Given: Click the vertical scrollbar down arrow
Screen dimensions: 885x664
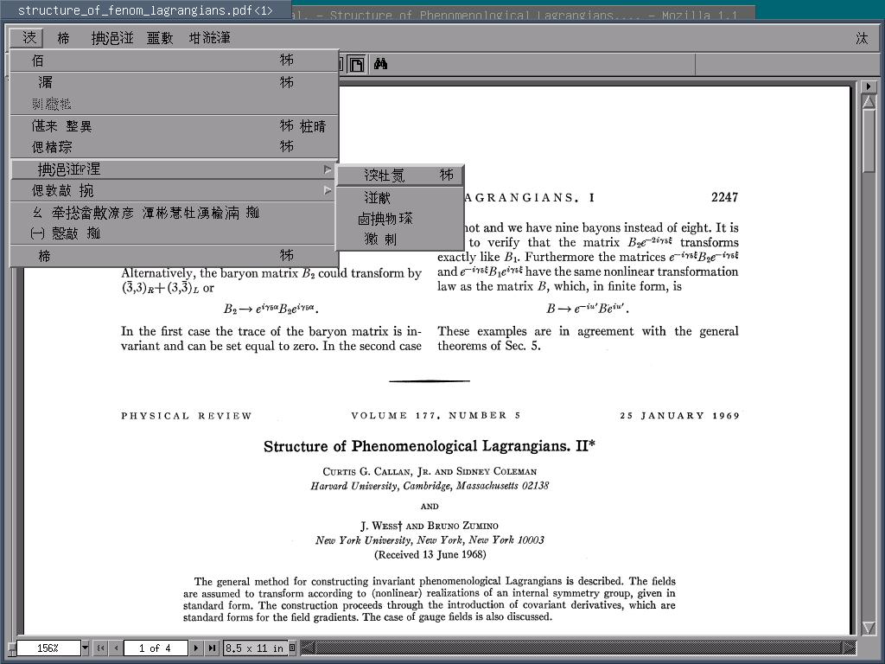Looking at the screenshot, I should (869, 628).
